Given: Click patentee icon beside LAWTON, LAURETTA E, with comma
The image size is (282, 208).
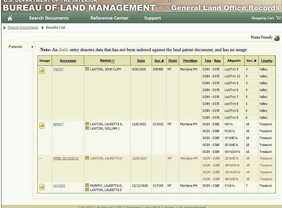Looking at the screenshot, I should (87, 124).
